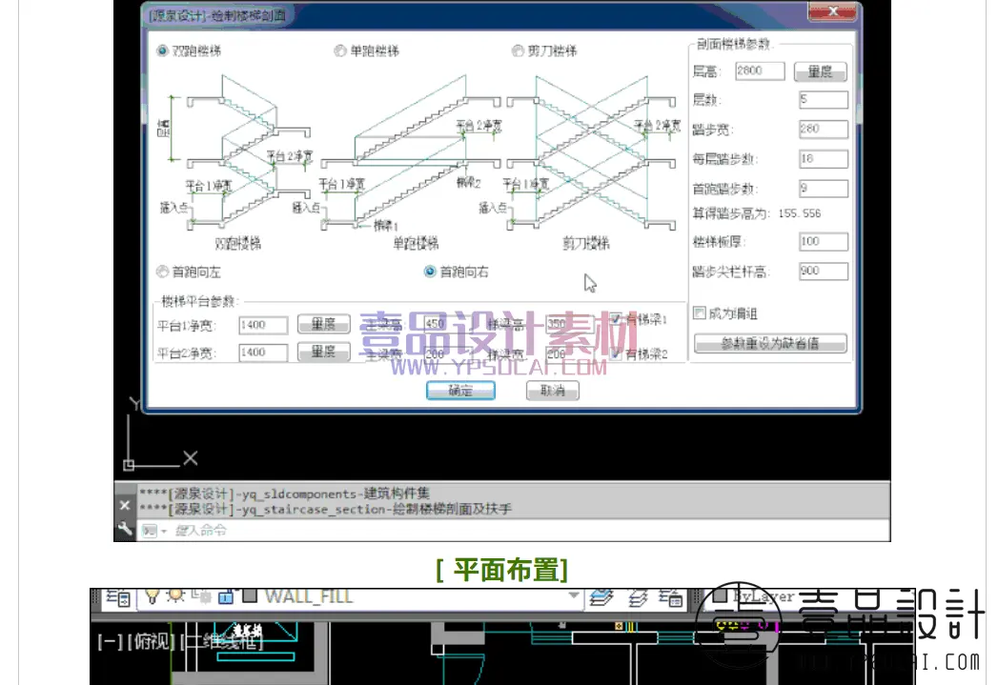Close the 绘制楼梯剖面 dialog window
This screenshot has height=685, width=998.
pos(832,10)
